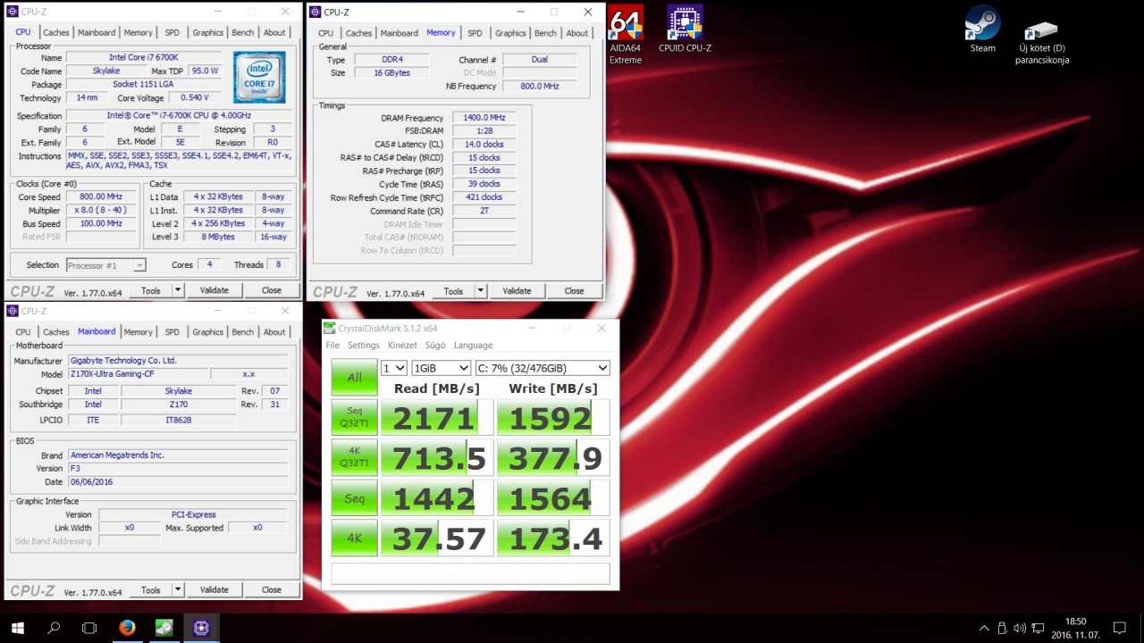Open File menu in CrystalDiskMark
The height and width of the screenshot is (643, 1144).
332,345
